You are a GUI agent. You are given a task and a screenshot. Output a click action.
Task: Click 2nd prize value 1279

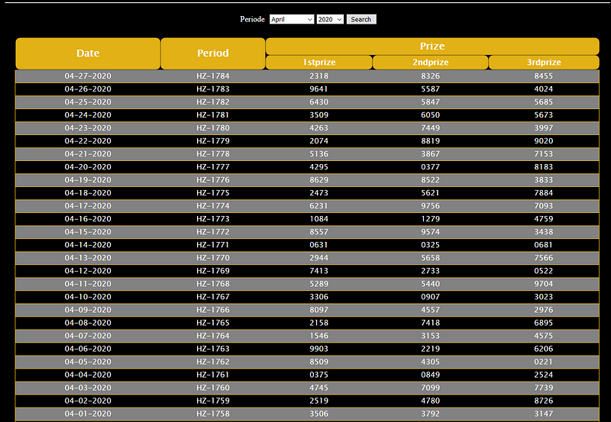click(x=430, y=219)
